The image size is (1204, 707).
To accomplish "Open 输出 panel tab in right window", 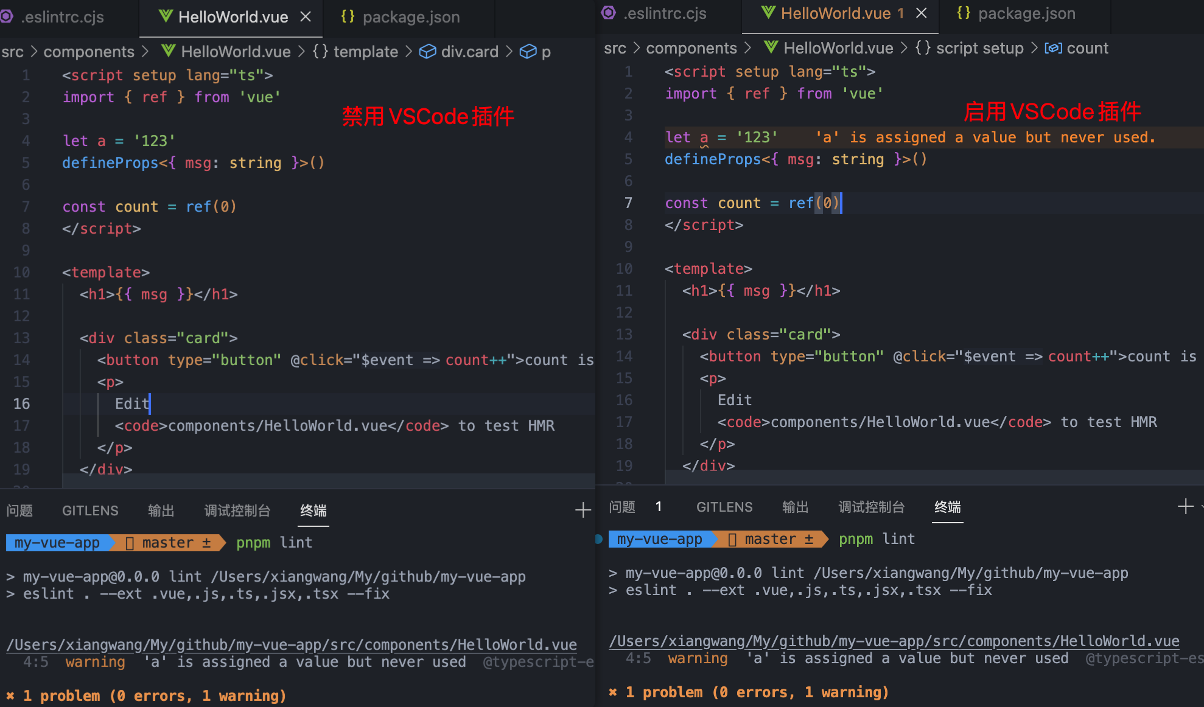I will [795, 507].
